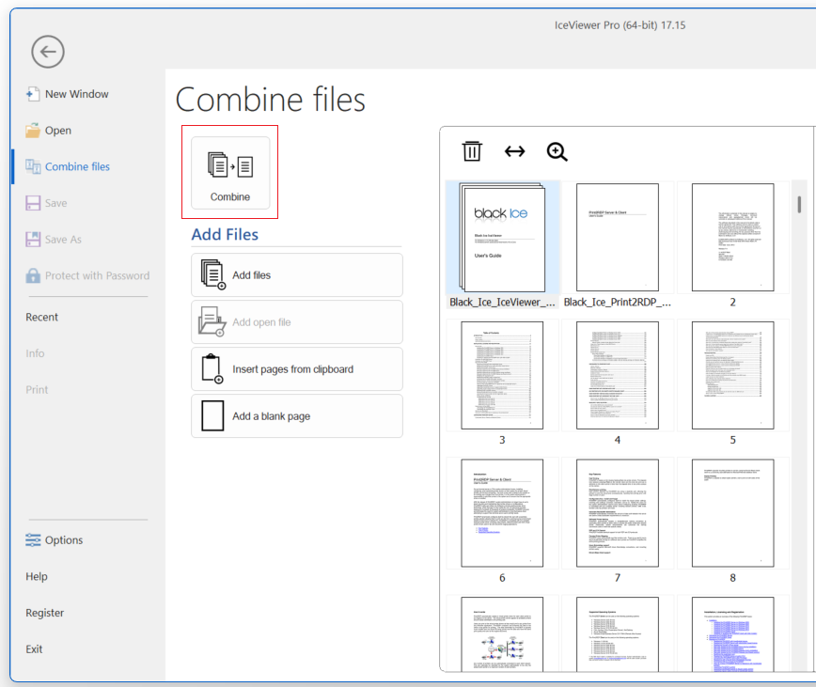Select the Black_Ice_Print2RDP document thumbnail
This screenshot has width=816, height=687.
click(618, 237)
